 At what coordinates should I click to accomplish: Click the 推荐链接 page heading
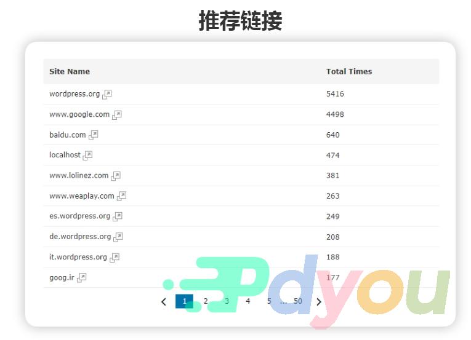tap(240, 20)
